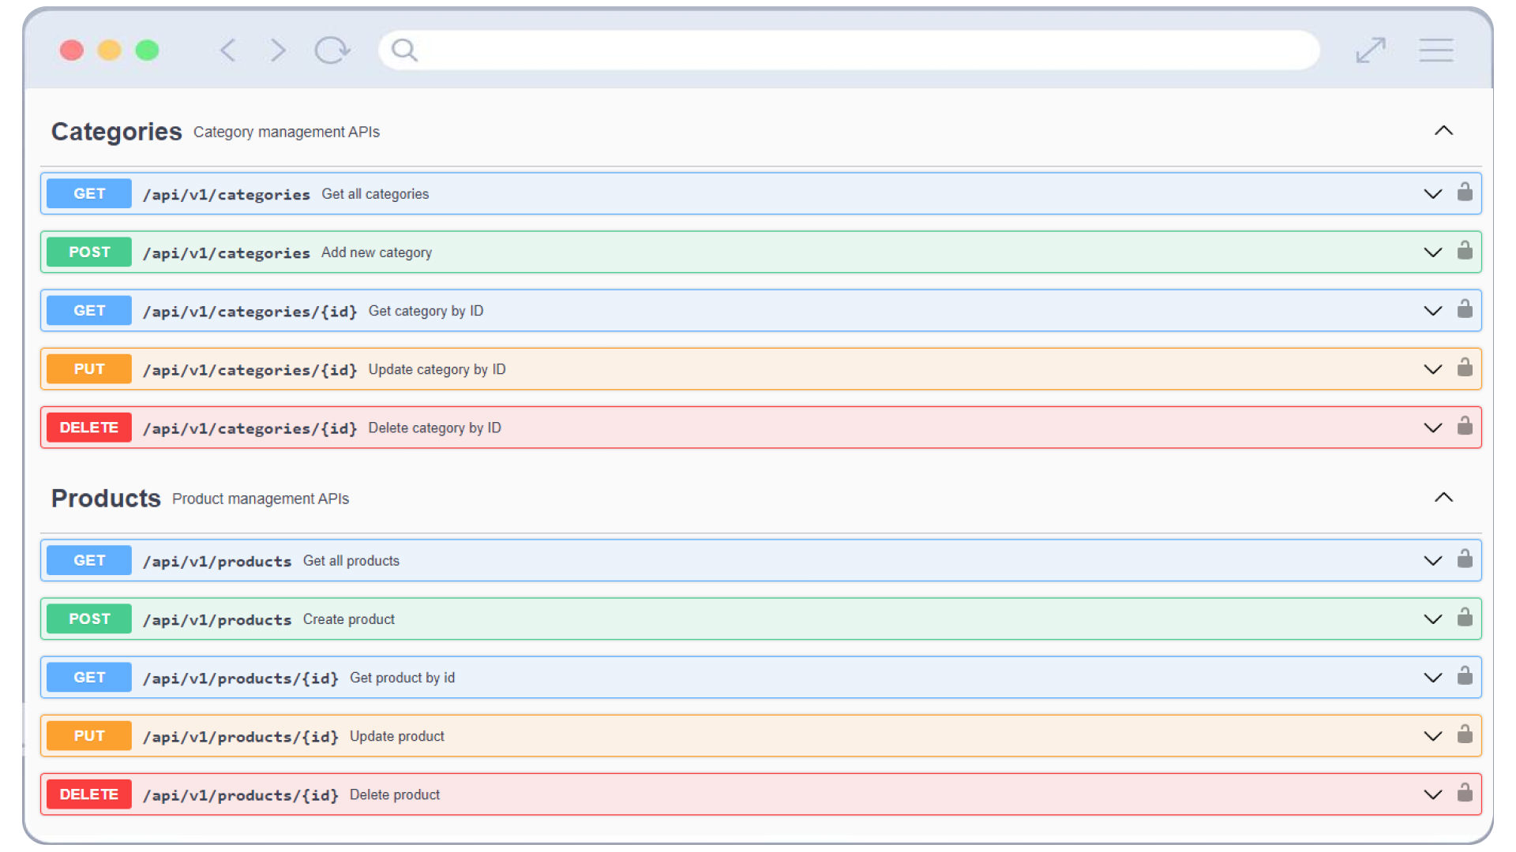Click the DELETE badge for /api/v1/products/{id}
Viewport: 1516px width, 852px height.
[x=89, y=794]
